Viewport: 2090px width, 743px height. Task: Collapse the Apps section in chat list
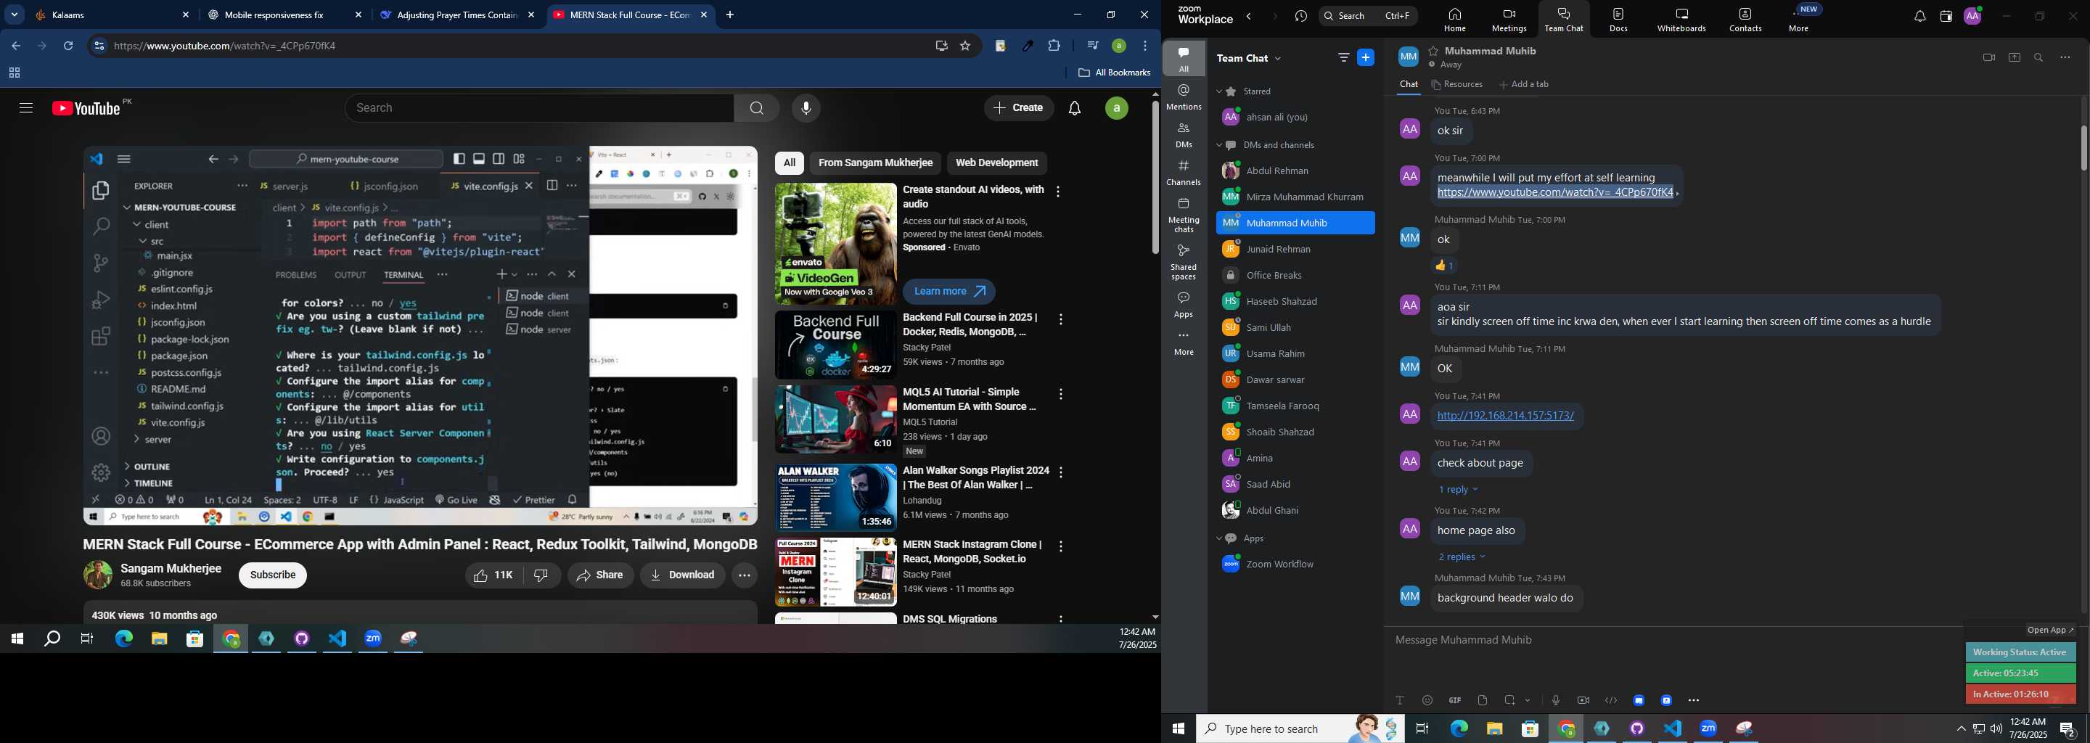tap(1219, 538)
